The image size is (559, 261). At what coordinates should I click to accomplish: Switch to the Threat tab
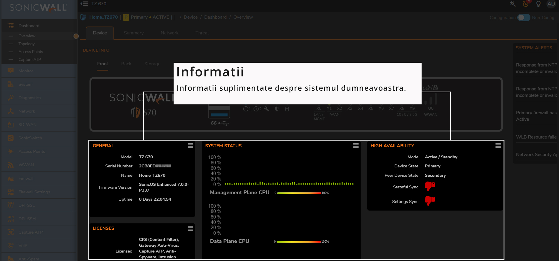(x=202, y=33)
